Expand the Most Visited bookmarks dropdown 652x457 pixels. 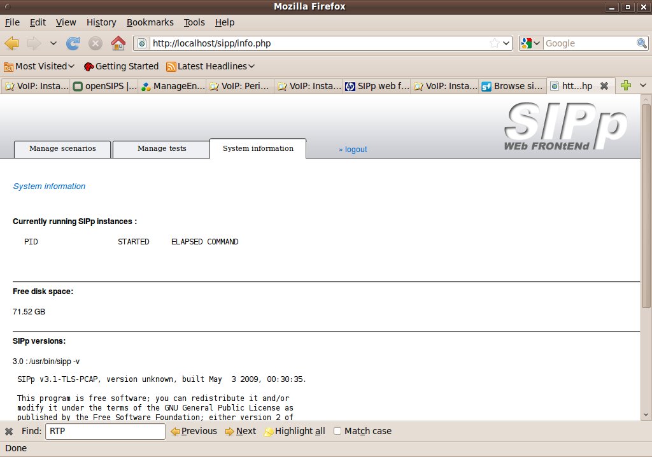(x=39, y=66)
